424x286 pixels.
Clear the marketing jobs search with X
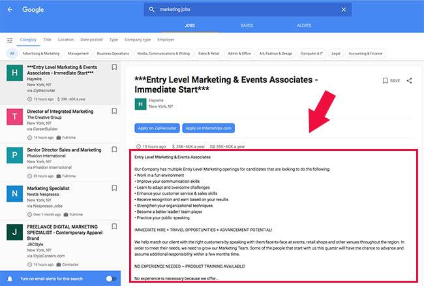pyautogui.click(x=343, y=10)
